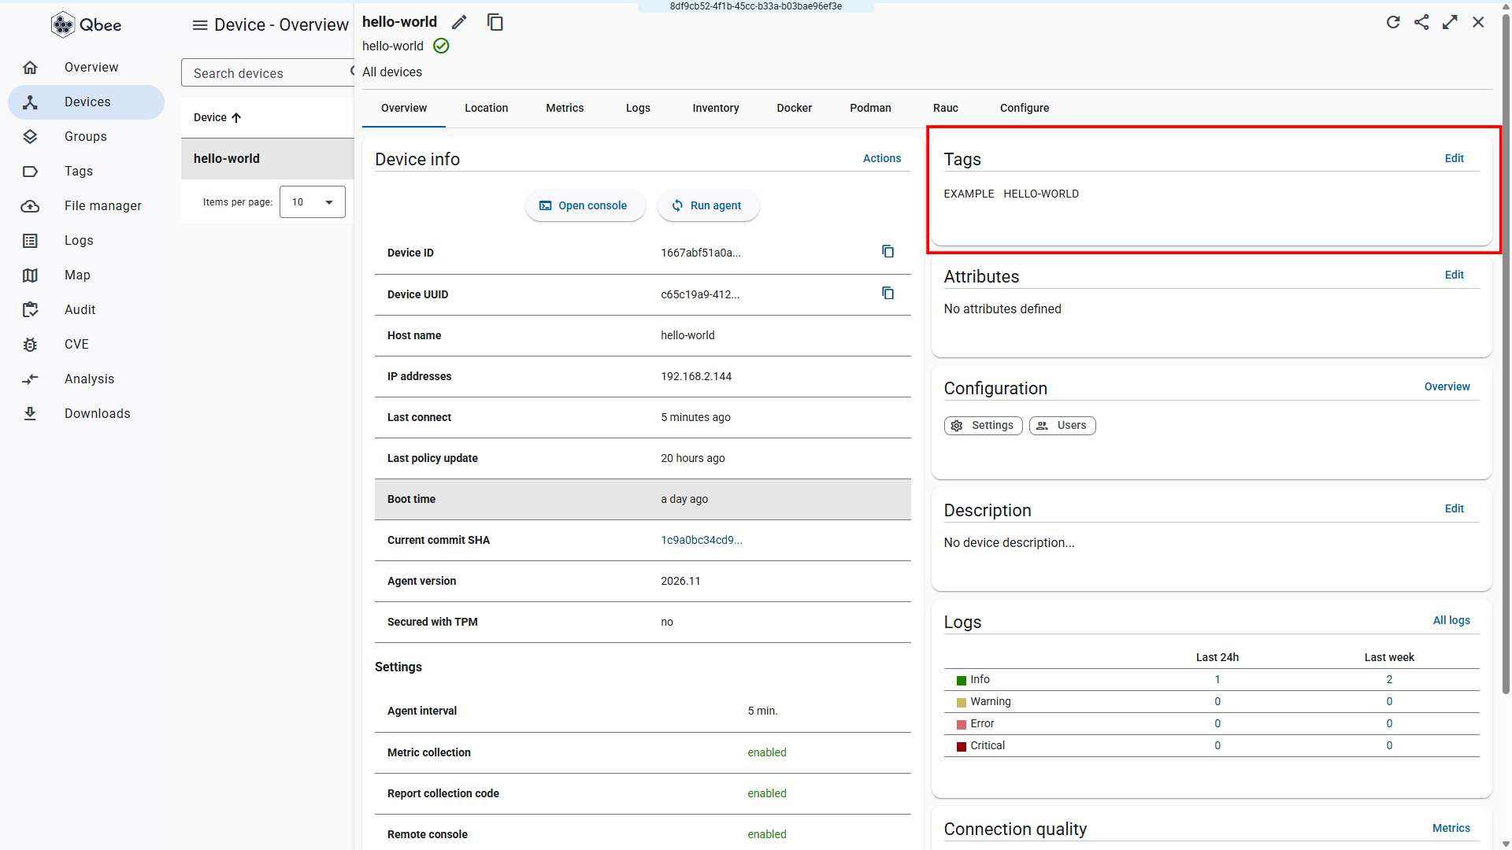This screenshot has height=850, width=1512.
Task: Click the Map icon in sidebar
Action: (x=30, y=275)
